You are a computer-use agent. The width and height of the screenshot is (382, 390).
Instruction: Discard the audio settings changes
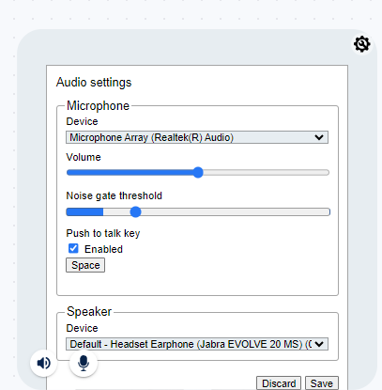coord(279,383)
